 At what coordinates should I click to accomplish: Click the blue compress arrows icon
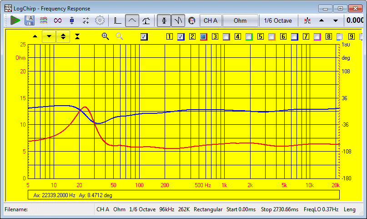coord(72,20)
